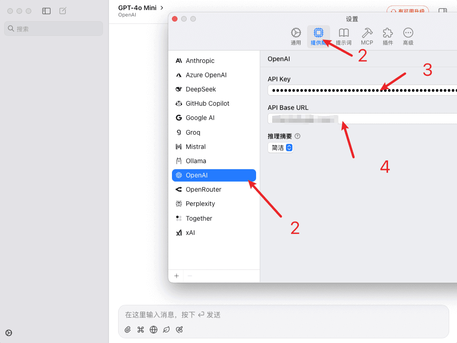Viewport: 457px width, 343px height.
Task: Open the Plugins (插件) settings tab
Action: click(388, 36)
